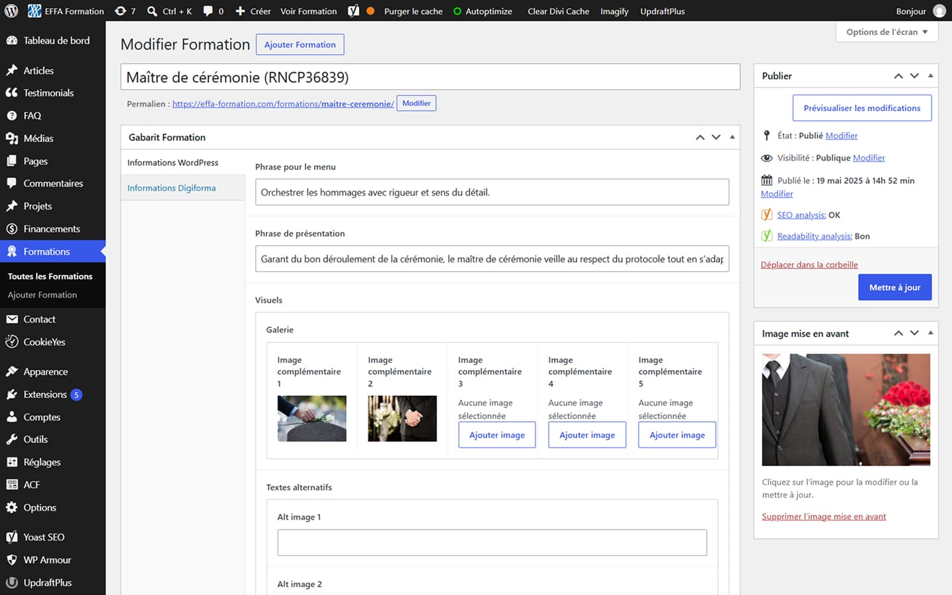Open the WordPress logo menu

click(x=11, y=11)
